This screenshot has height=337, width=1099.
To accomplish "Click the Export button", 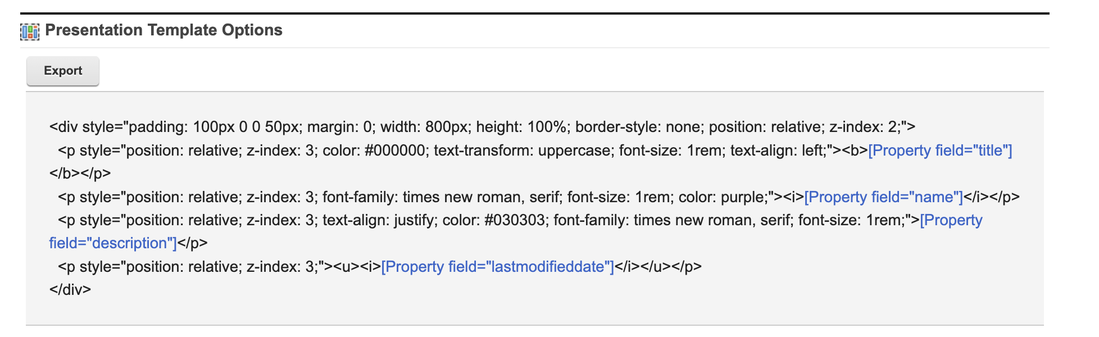I will pyautogui.click(x=63, y=71).
